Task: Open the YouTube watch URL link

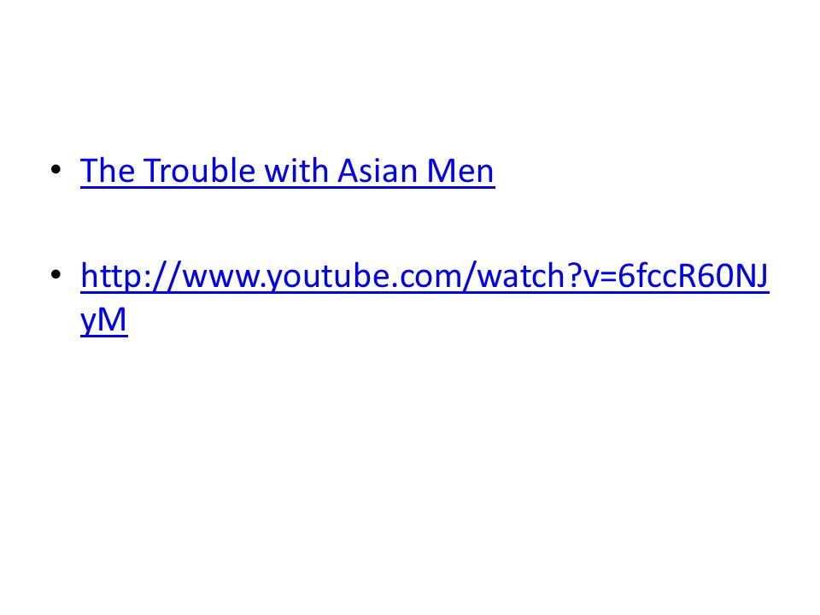Action: point(425,276)
